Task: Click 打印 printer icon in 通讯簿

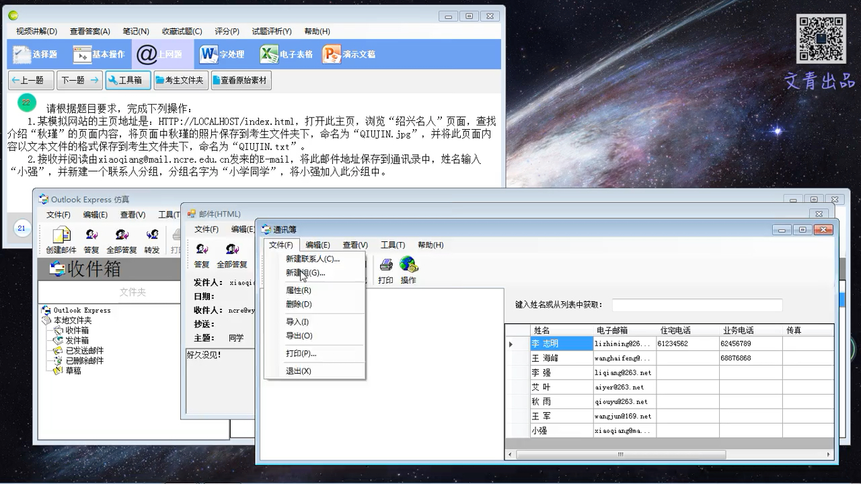Action: point(385,271)
